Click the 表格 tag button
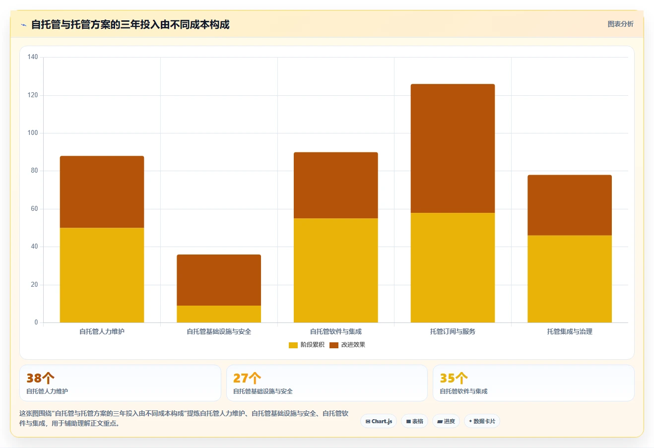Screen dimensions: 654x448 pyautogui.click(x=414, y=421)
